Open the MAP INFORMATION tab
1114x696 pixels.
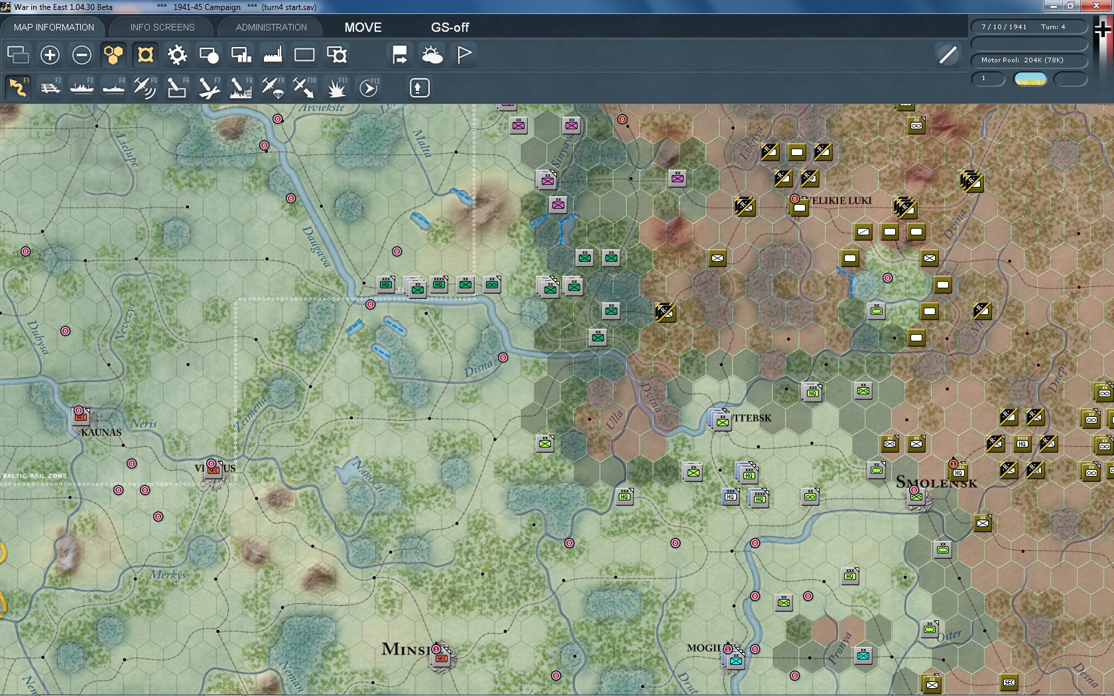pos(54,27)
